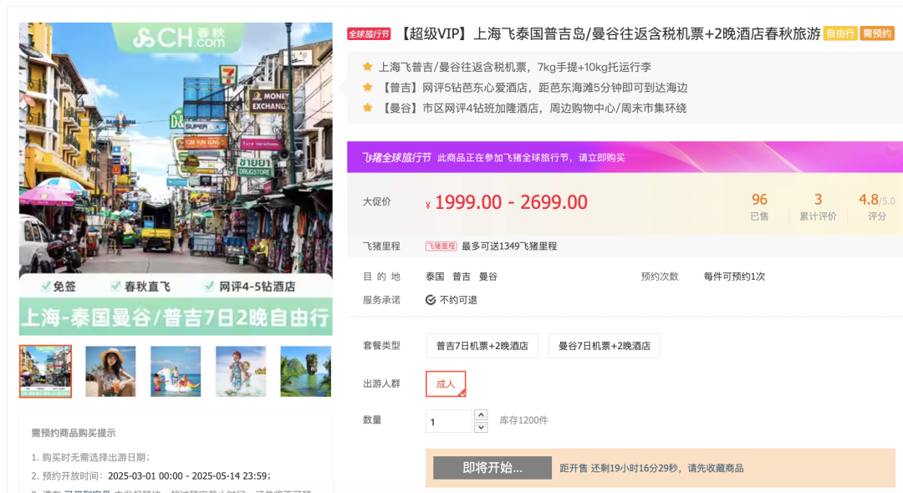Click the 4.8 评分 rating
The width and height of the screenshot is (903, 493).
tap(876, 207)
